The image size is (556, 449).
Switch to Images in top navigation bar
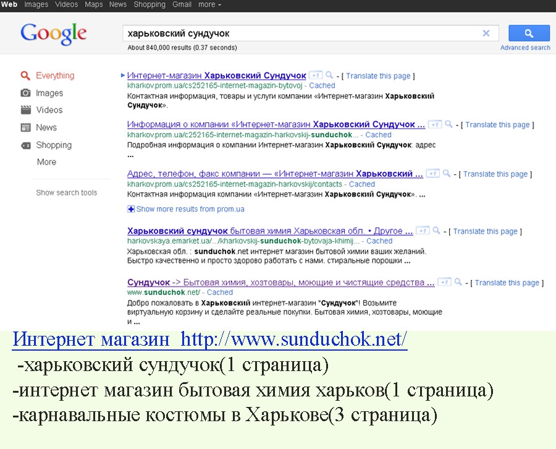(36, 4)
